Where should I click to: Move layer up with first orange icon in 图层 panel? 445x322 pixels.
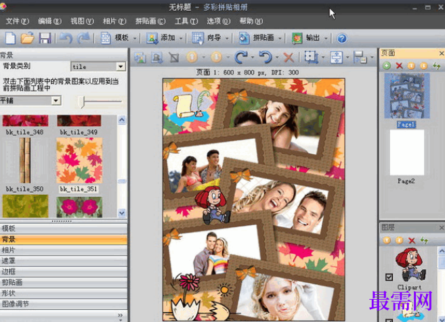pos(387,241)
